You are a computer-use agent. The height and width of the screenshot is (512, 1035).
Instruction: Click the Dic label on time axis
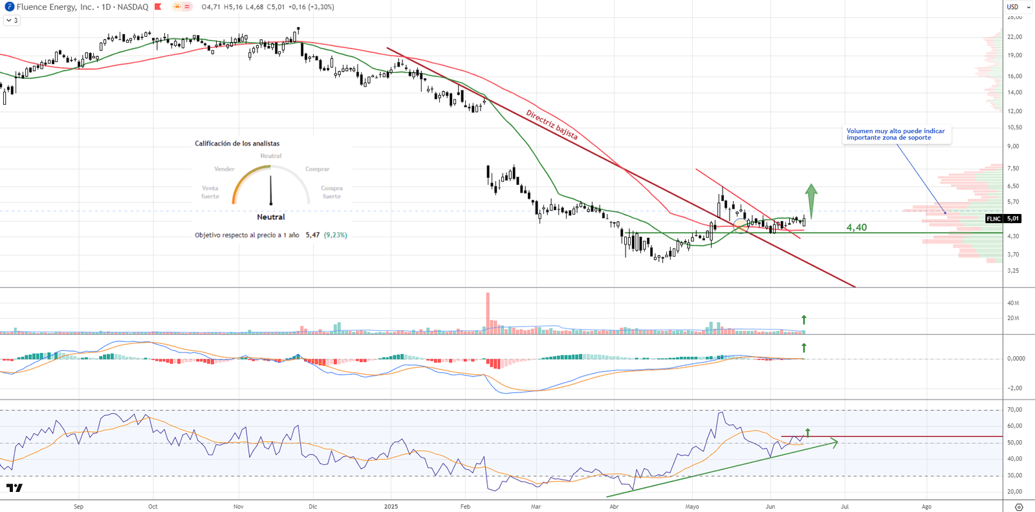(x=313, y=507)
